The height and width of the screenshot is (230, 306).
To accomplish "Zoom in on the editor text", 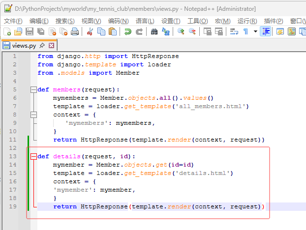I will (181, 31).
